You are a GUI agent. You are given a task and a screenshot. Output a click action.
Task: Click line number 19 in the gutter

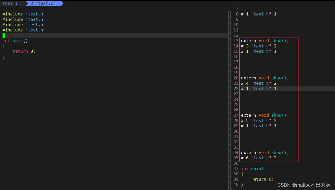coord(236,73)
